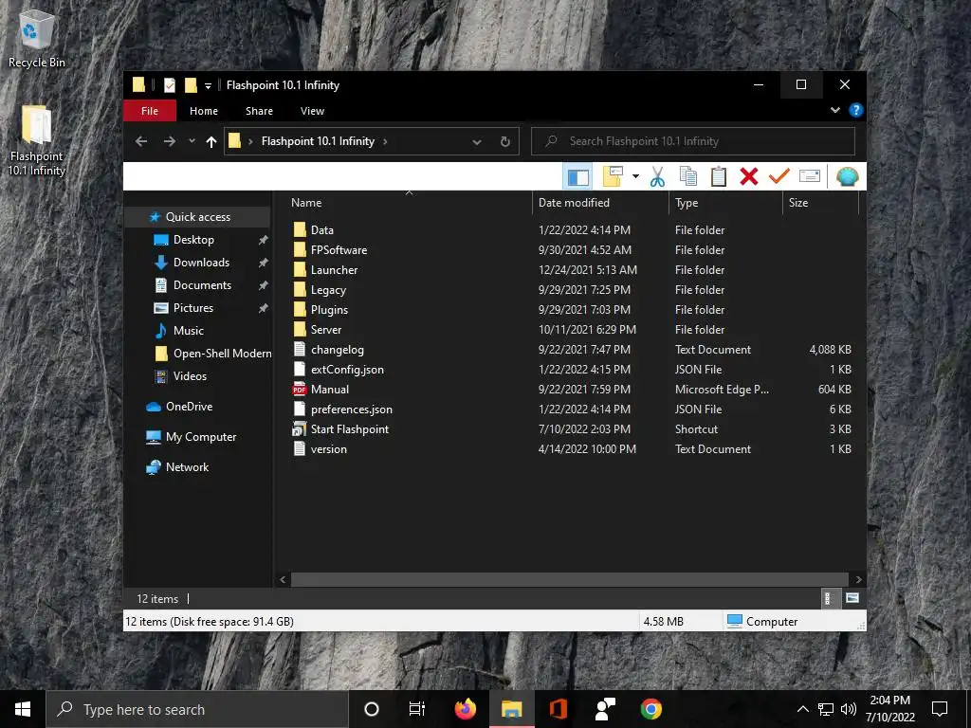
Task: Select the Launcher folder
Action: tap(335, 270)
